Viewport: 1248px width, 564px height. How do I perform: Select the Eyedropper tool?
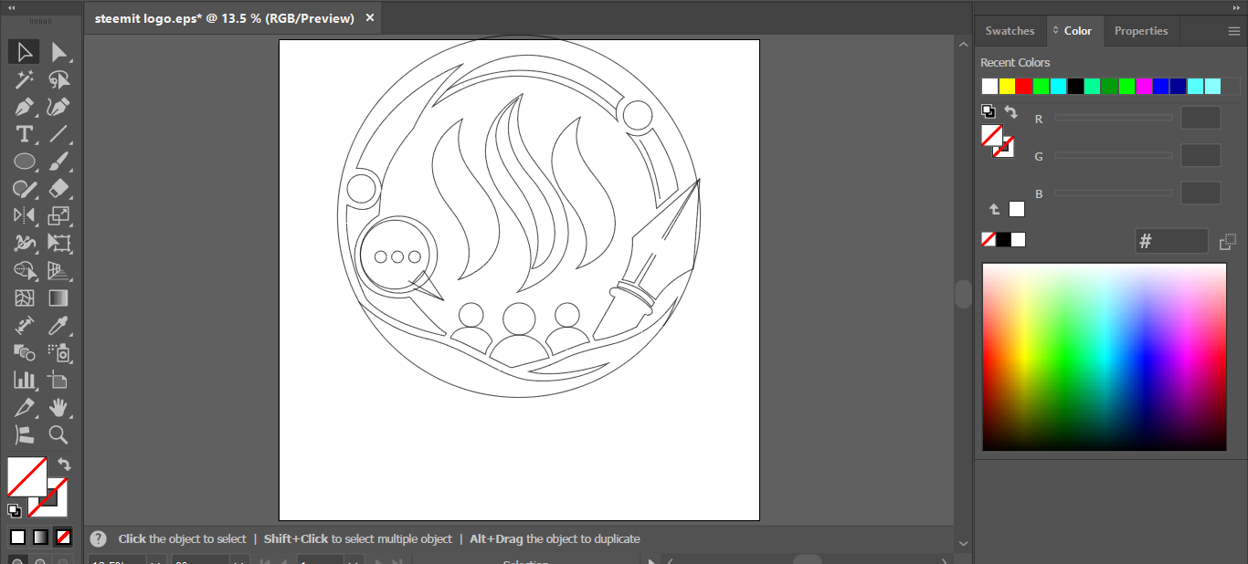58,326
